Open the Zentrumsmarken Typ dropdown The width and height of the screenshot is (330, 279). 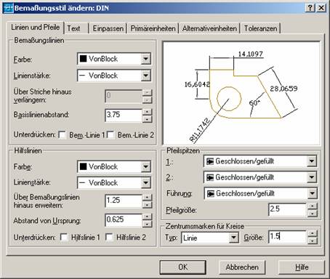pyautogui.click(x=233, y=238)
